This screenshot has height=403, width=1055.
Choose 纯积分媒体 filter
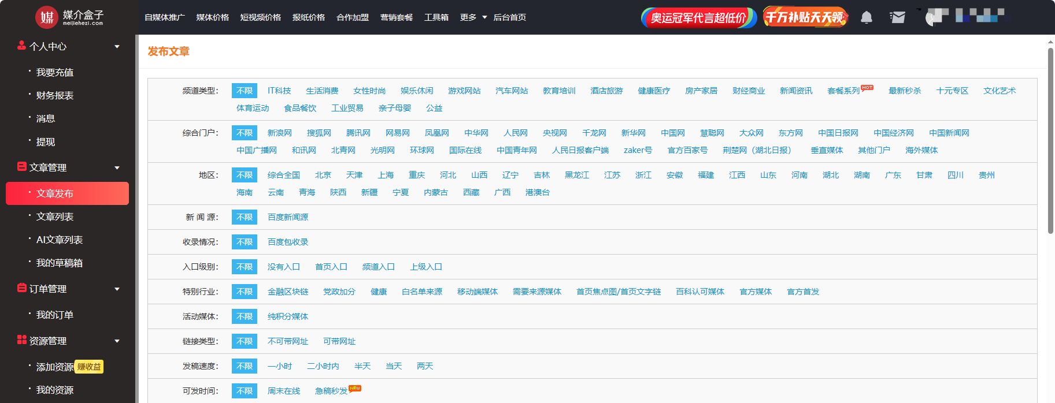(288, 316)
